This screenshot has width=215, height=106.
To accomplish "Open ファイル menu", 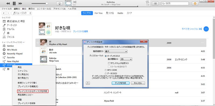I will (6, 9).
